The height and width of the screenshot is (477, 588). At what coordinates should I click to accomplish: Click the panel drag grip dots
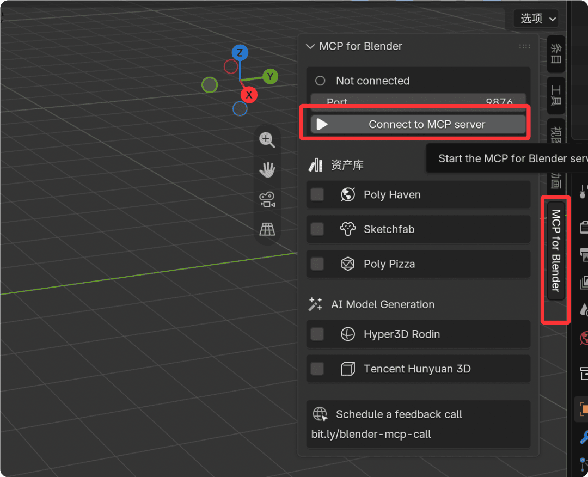tap(525, 46)
